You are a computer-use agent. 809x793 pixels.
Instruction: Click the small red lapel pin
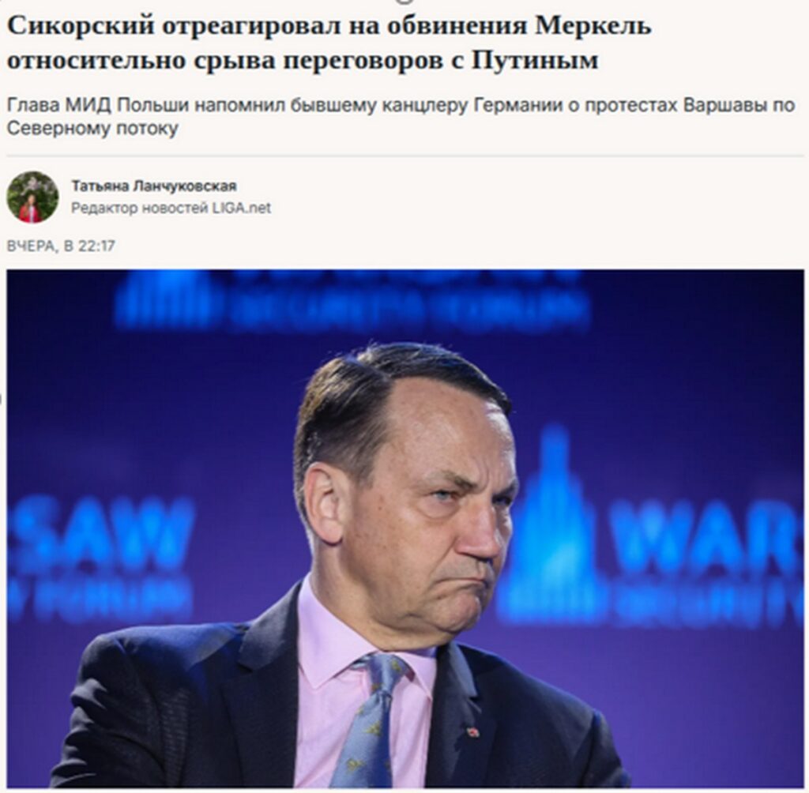pos(472,731)
